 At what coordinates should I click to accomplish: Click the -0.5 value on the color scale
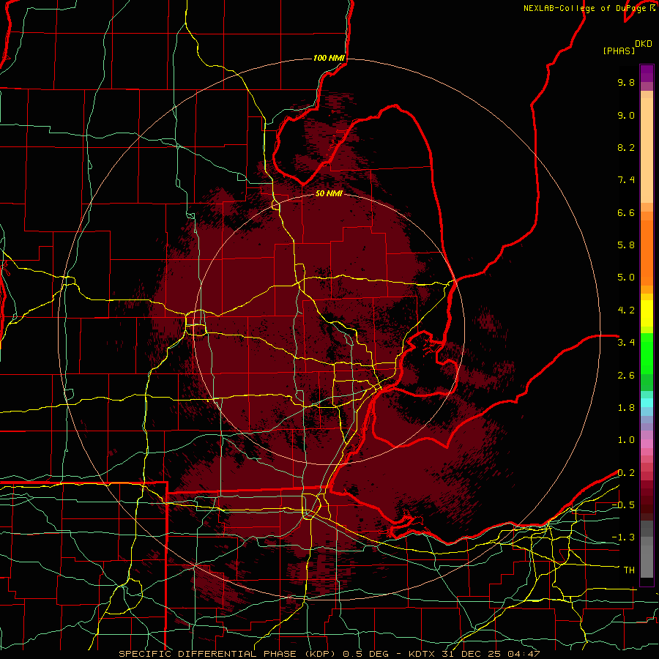623,505
